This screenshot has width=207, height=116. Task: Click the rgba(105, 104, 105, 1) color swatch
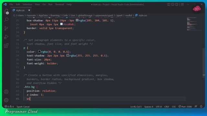tap(77, 20)
